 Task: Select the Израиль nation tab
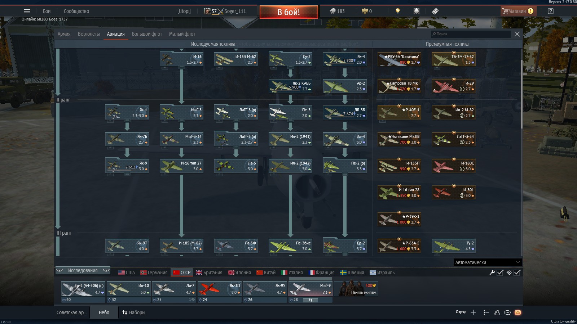(382, 273)
